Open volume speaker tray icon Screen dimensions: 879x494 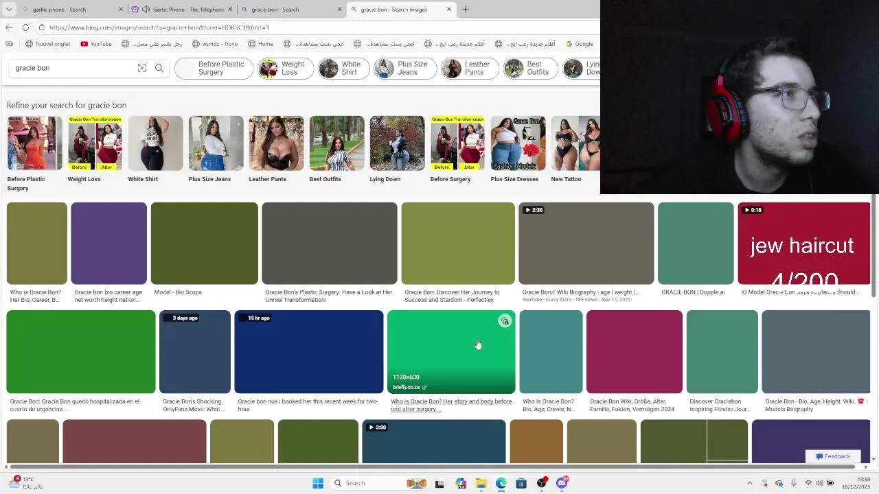(x=819, y=483)
